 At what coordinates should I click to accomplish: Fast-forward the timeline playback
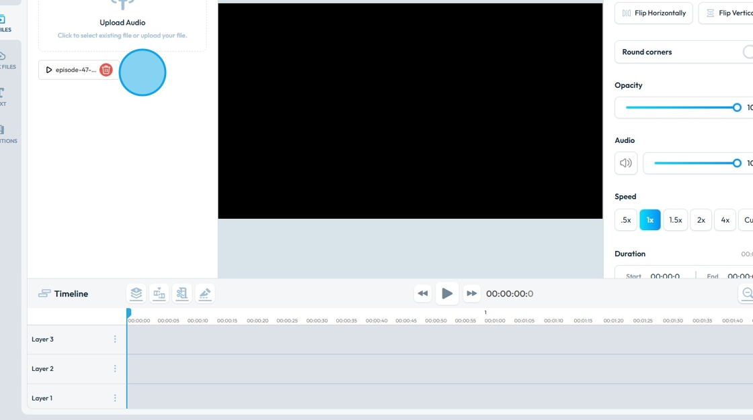click(471, 293)
